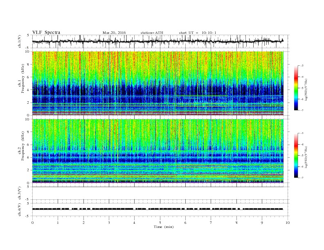Click the time axis tick label '3'
324x250 pixels.
tap(109, 223)
